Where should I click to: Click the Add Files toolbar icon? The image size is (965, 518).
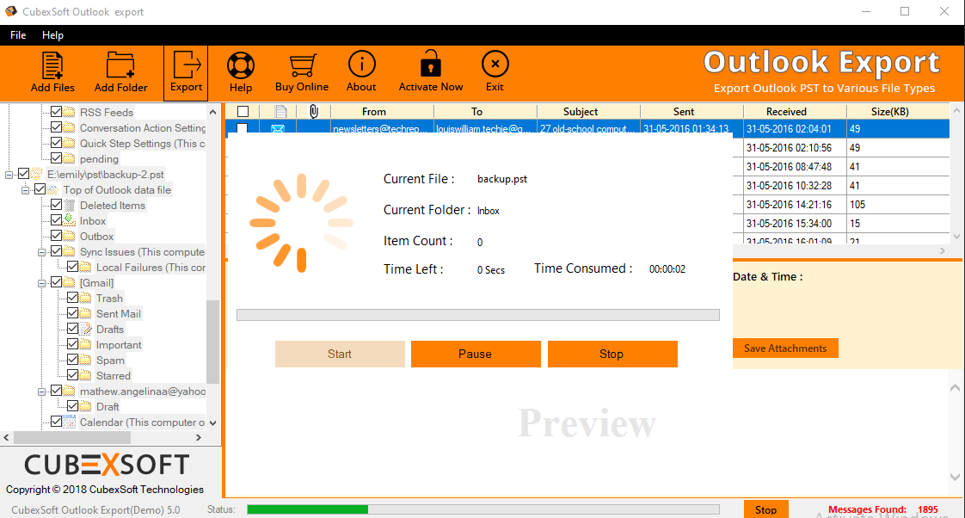[52, 72]
